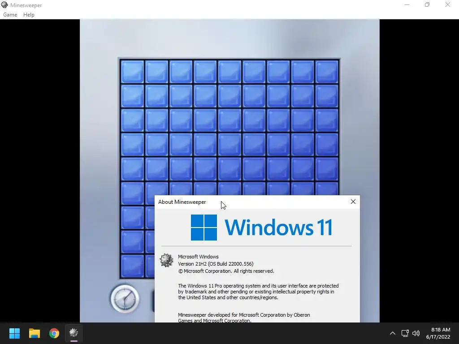Screen dimensions: 459x344
Task: Open File Explorer from the taskbar
Action: [x=34, y=333]
